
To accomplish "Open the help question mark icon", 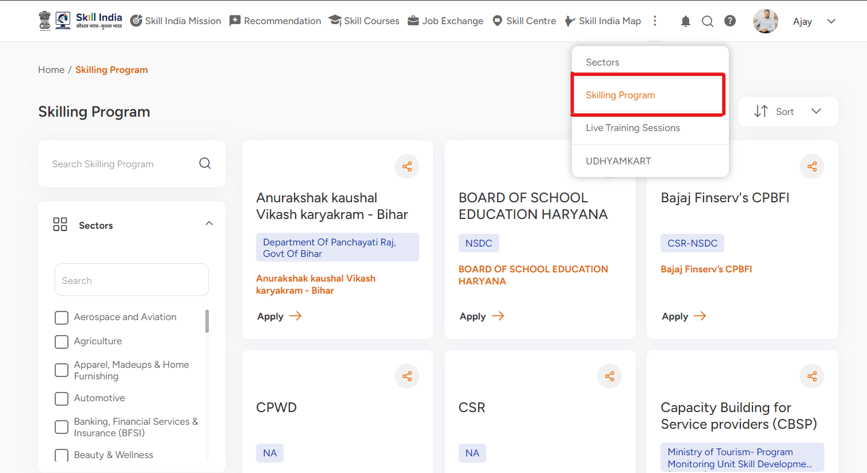I will pos(730,21).
